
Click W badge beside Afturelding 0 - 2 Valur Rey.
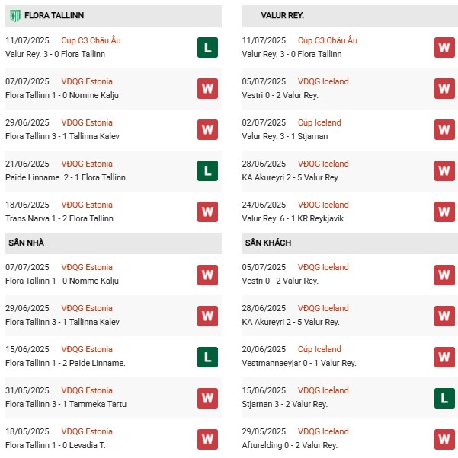pyautogui.click(x=444, y=438)
